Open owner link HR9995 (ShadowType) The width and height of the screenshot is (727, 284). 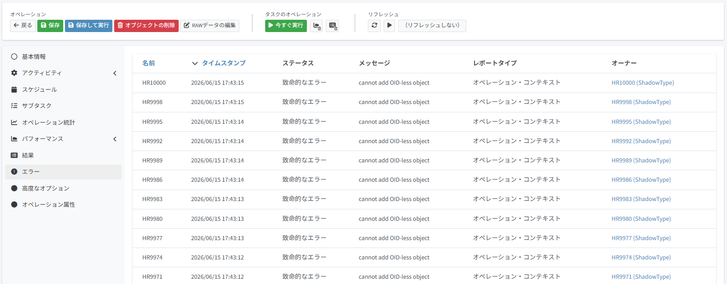click(641, 122)
